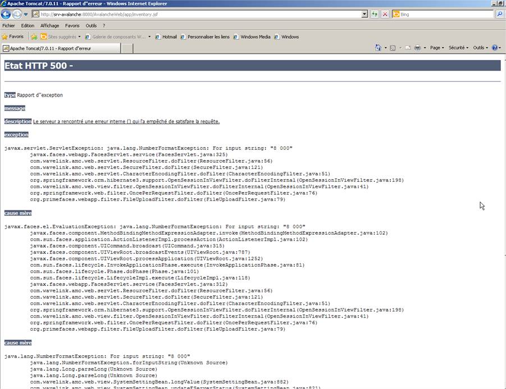
Task: Click the address bar URL field
Action: click(197, 14)
